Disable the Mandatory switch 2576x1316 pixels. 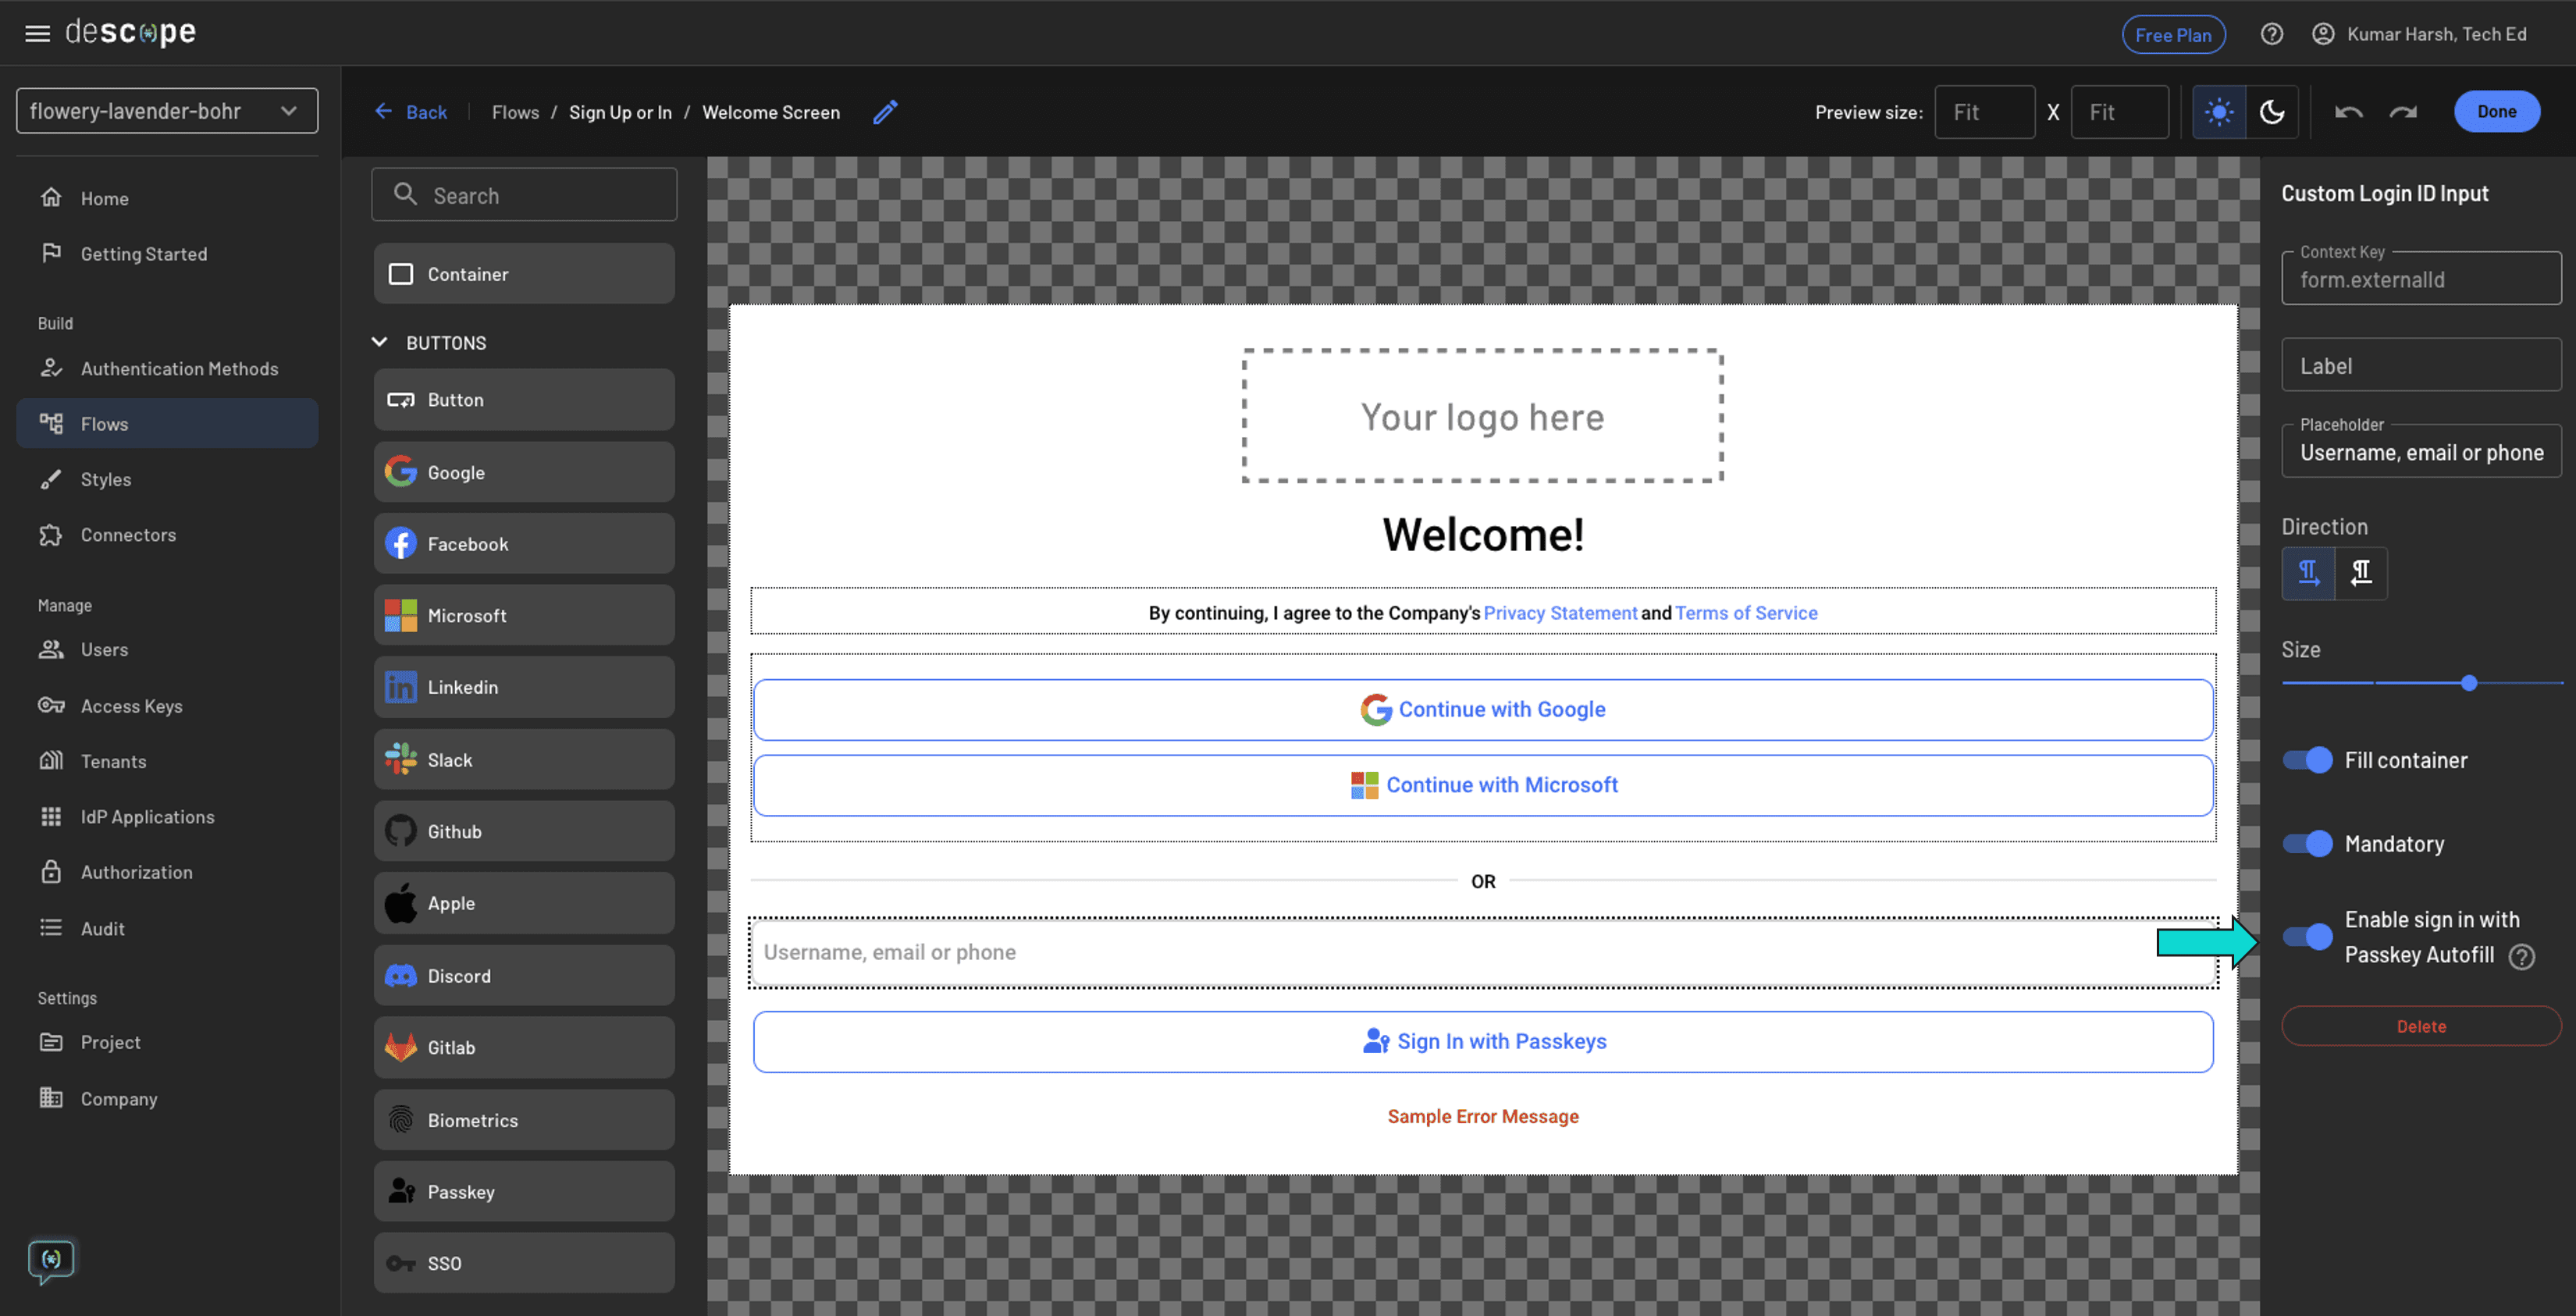coord(2307,844)
